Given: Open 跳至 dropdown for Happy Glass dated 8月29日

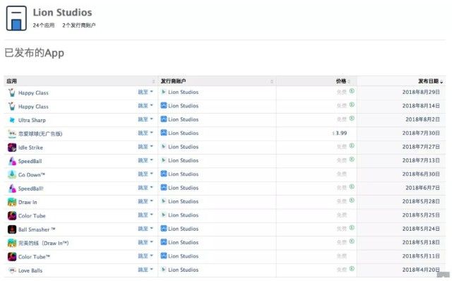Looking at the screenshot, I should point(145,92).
